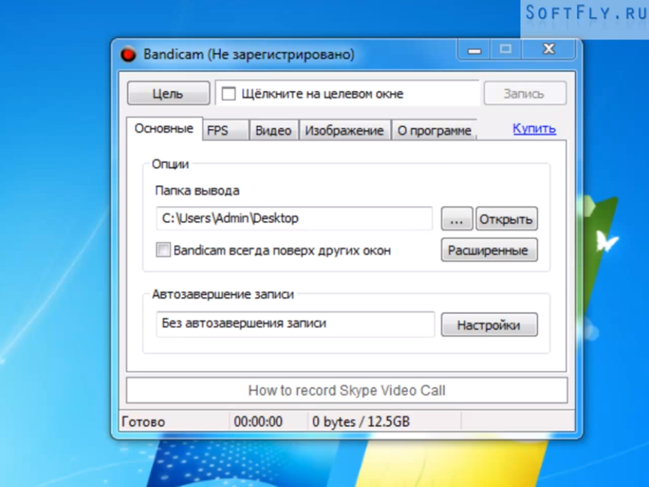Open auto-complete Настройки button

coord(489,324)
